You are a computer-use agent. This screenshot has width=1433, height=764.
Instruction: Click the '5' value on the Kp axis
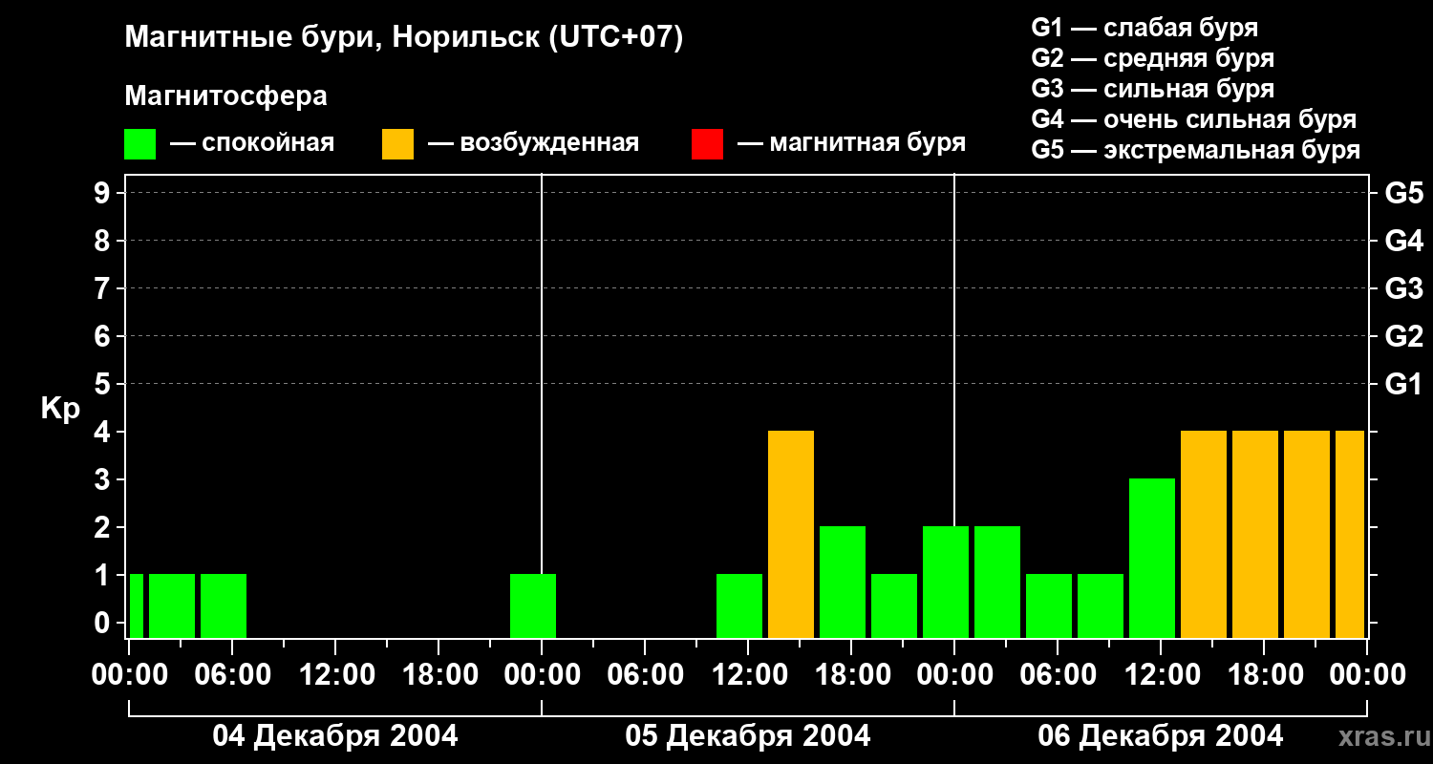click(104, 384)
